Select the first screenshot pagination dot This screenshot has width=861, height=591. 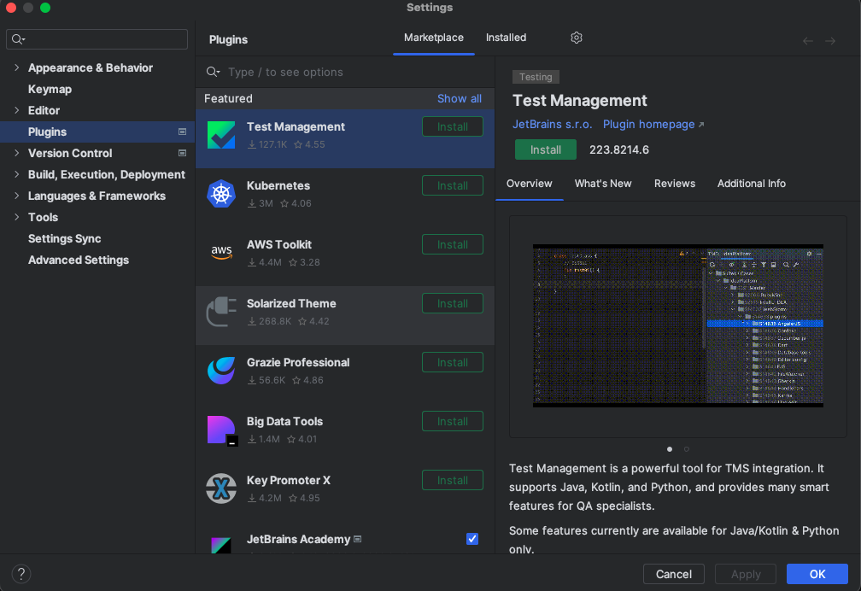click(x=670, y=449)
